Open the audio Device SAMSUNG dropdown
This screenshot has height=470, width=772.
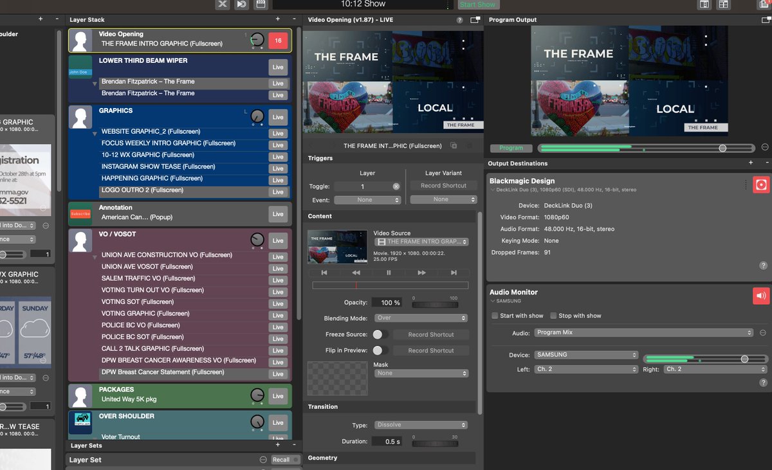click(x=586, y=355)
